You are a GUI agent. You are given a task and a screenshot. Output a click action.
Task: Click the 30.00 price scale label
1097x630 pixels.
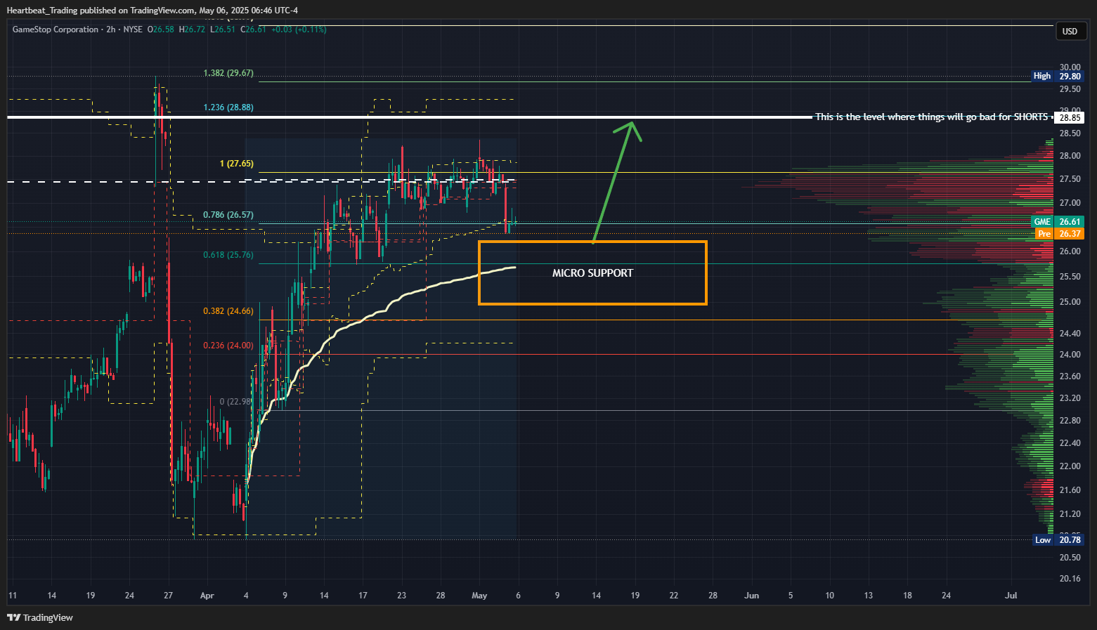[x=1070, y=67]
